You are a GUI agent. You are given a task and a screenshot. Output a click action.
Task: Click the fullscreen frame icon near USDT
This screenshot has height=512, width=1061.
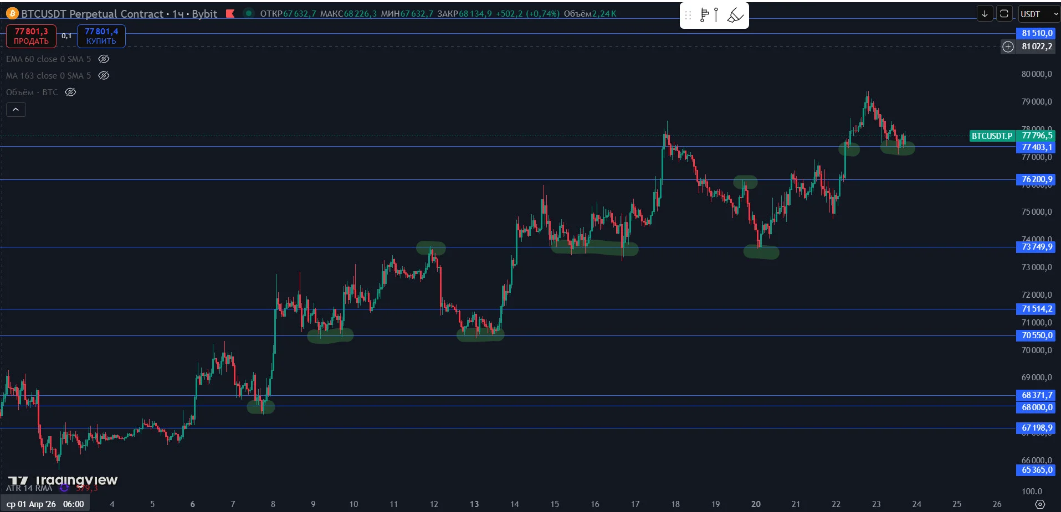(x=1004, y=14)
